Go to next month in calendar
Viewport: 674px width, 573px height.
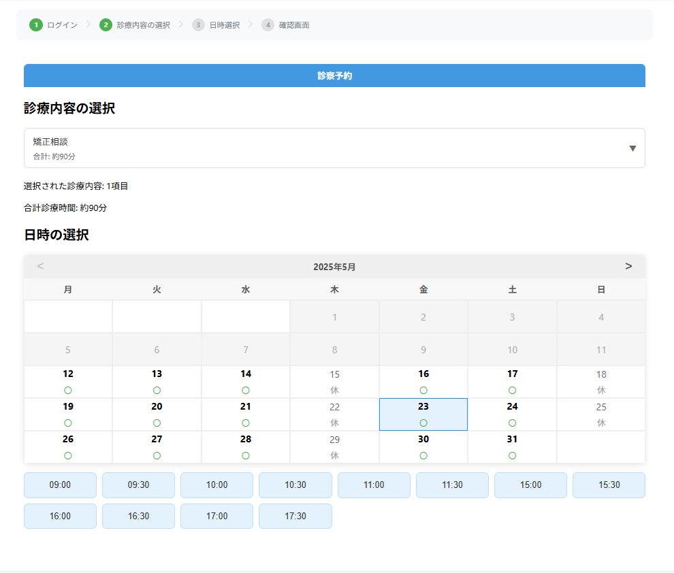pyautogui.click(x=628, y=266)
